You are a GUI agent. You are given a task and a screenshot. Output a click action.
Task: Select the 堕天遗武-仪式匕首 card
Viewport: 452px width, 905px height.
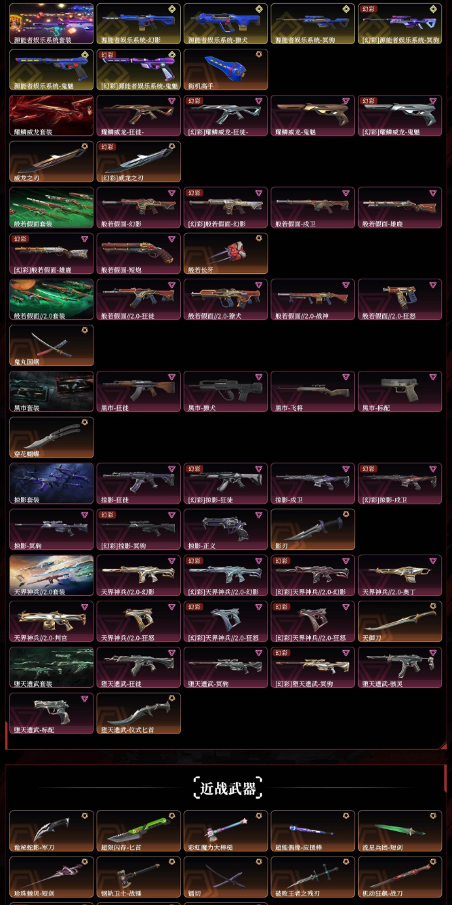139,714
